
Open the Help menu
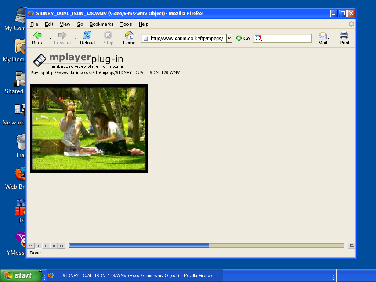pyautogui.click(x=144, y=24)
